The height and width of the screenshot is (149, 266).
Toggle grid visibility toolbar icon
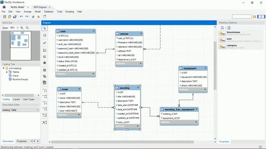(33, 17)
